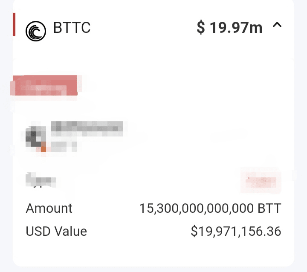The width and height of the screenshot is (307, 272).
Task: Click the BTT token unit text
Action: coord(269,208)
